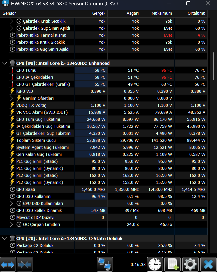
Task: Expand GPU D3D Kullanımları row
Action: [11, 203]
